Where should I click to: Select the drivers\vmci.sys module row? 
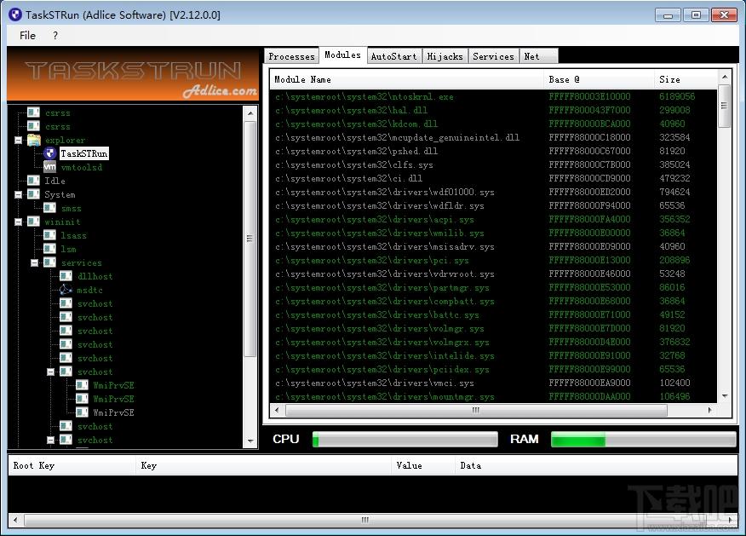[493, 383]
